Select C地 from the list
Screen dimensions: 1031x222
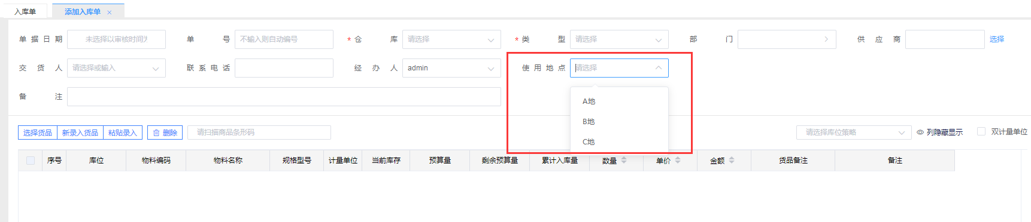[x=619, y=142]
